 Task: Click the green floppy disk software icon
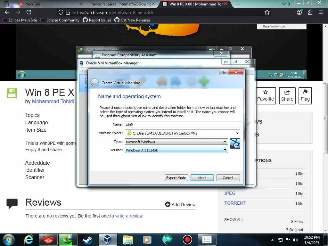click(x=12, y=93)
